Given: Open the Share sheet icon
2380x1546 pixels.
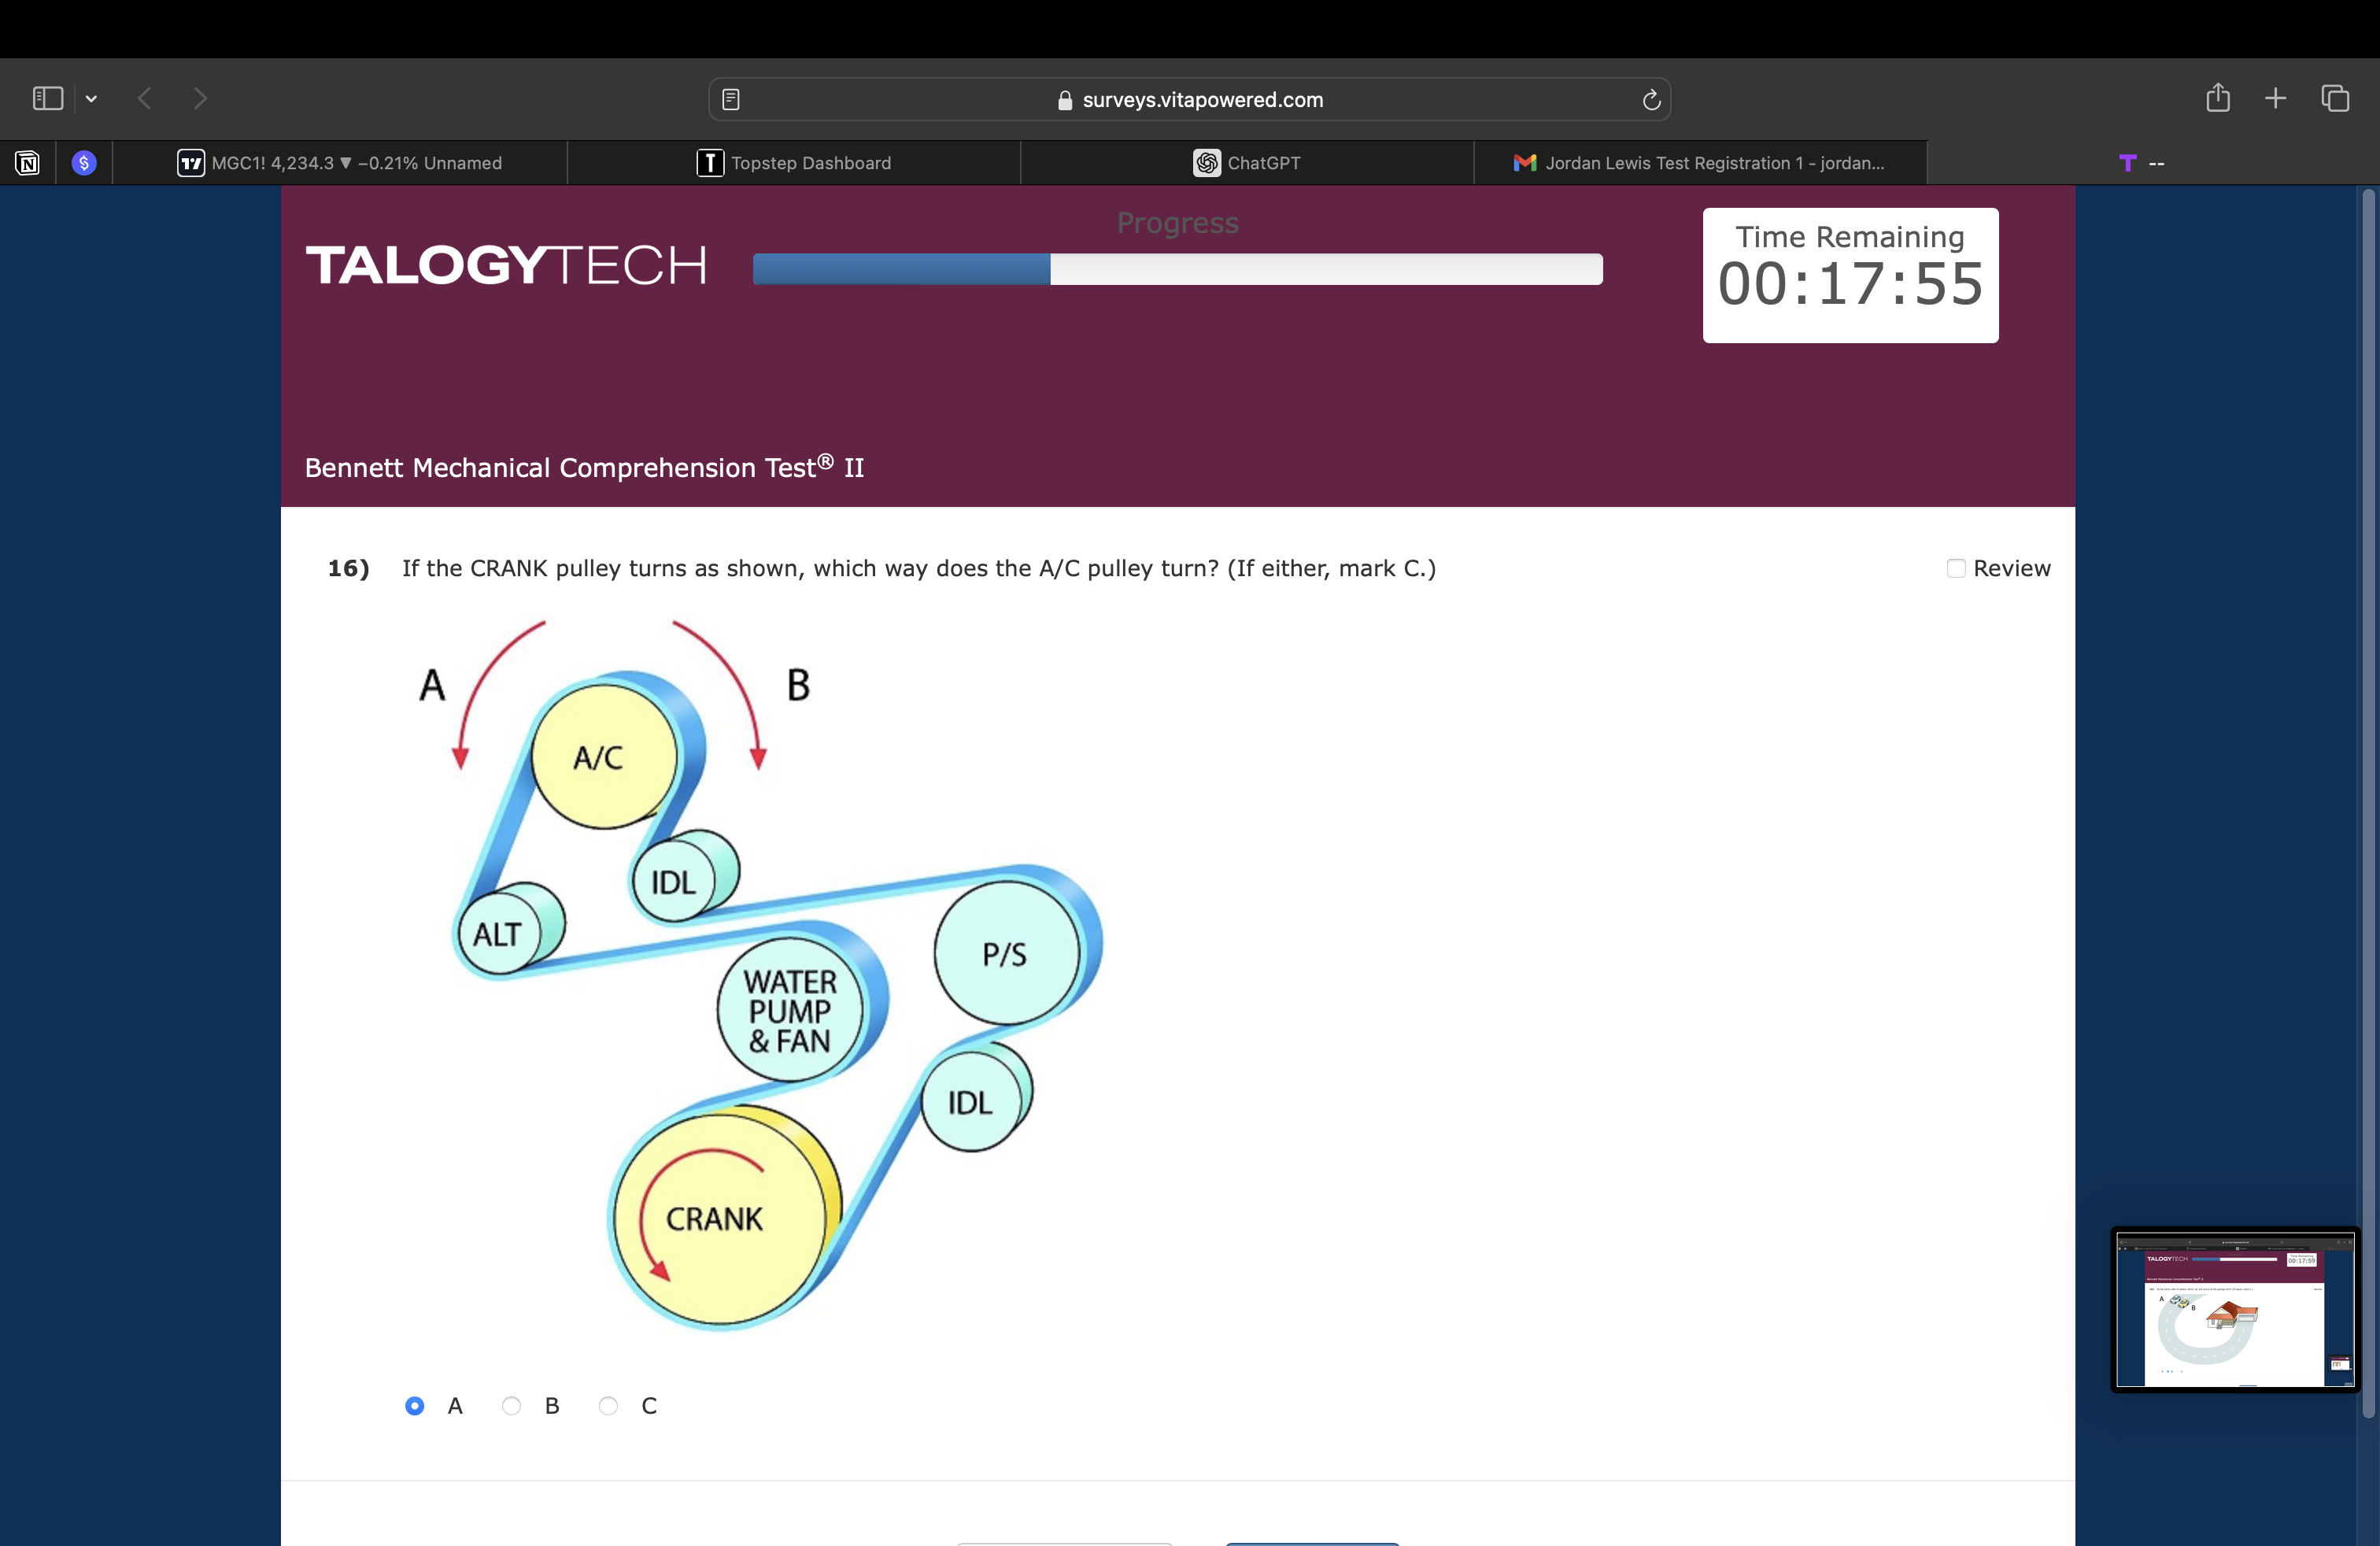Looking at the screenshot, I should 2218,98.
